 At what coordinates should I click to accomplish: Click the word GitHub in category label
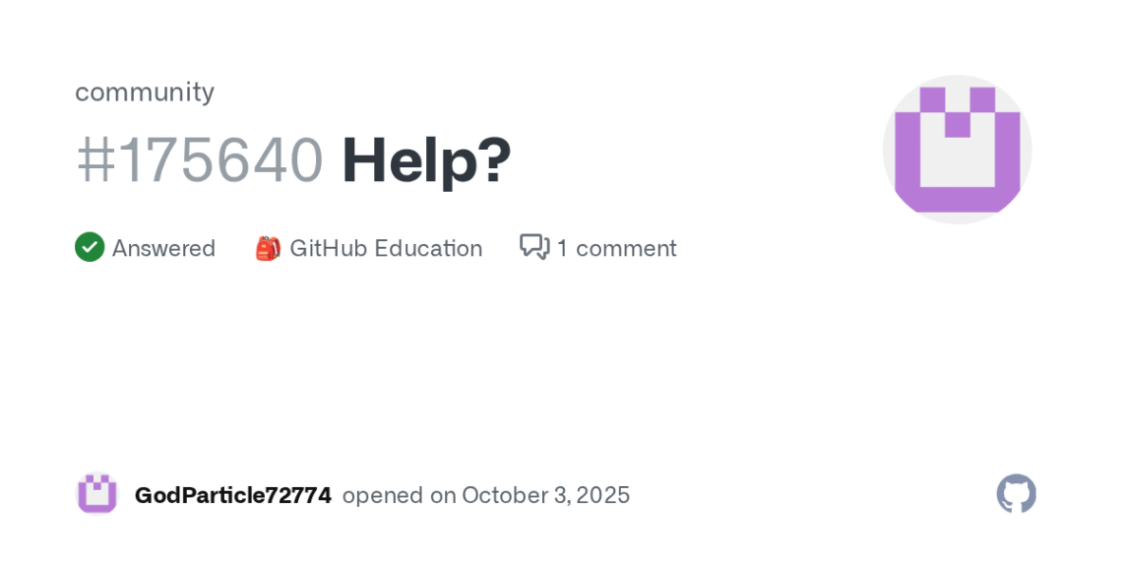[x=328, y=248]
